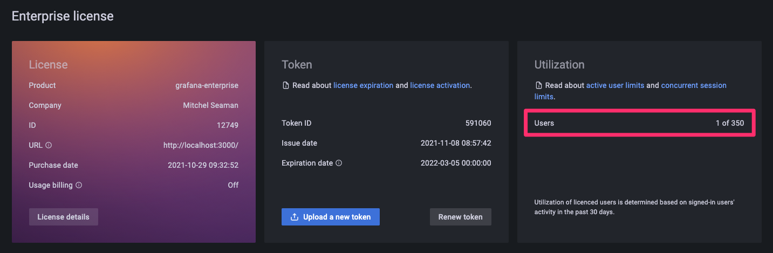This screenshot has height=253, width=773.
Task: Select the Users 1 of 350 row
Action: pyautogui.click(x=639, y=124)
